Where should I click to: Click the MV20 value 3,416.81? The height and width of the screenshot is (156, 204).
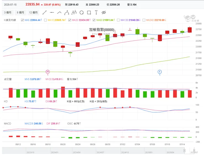pos(57,79)
